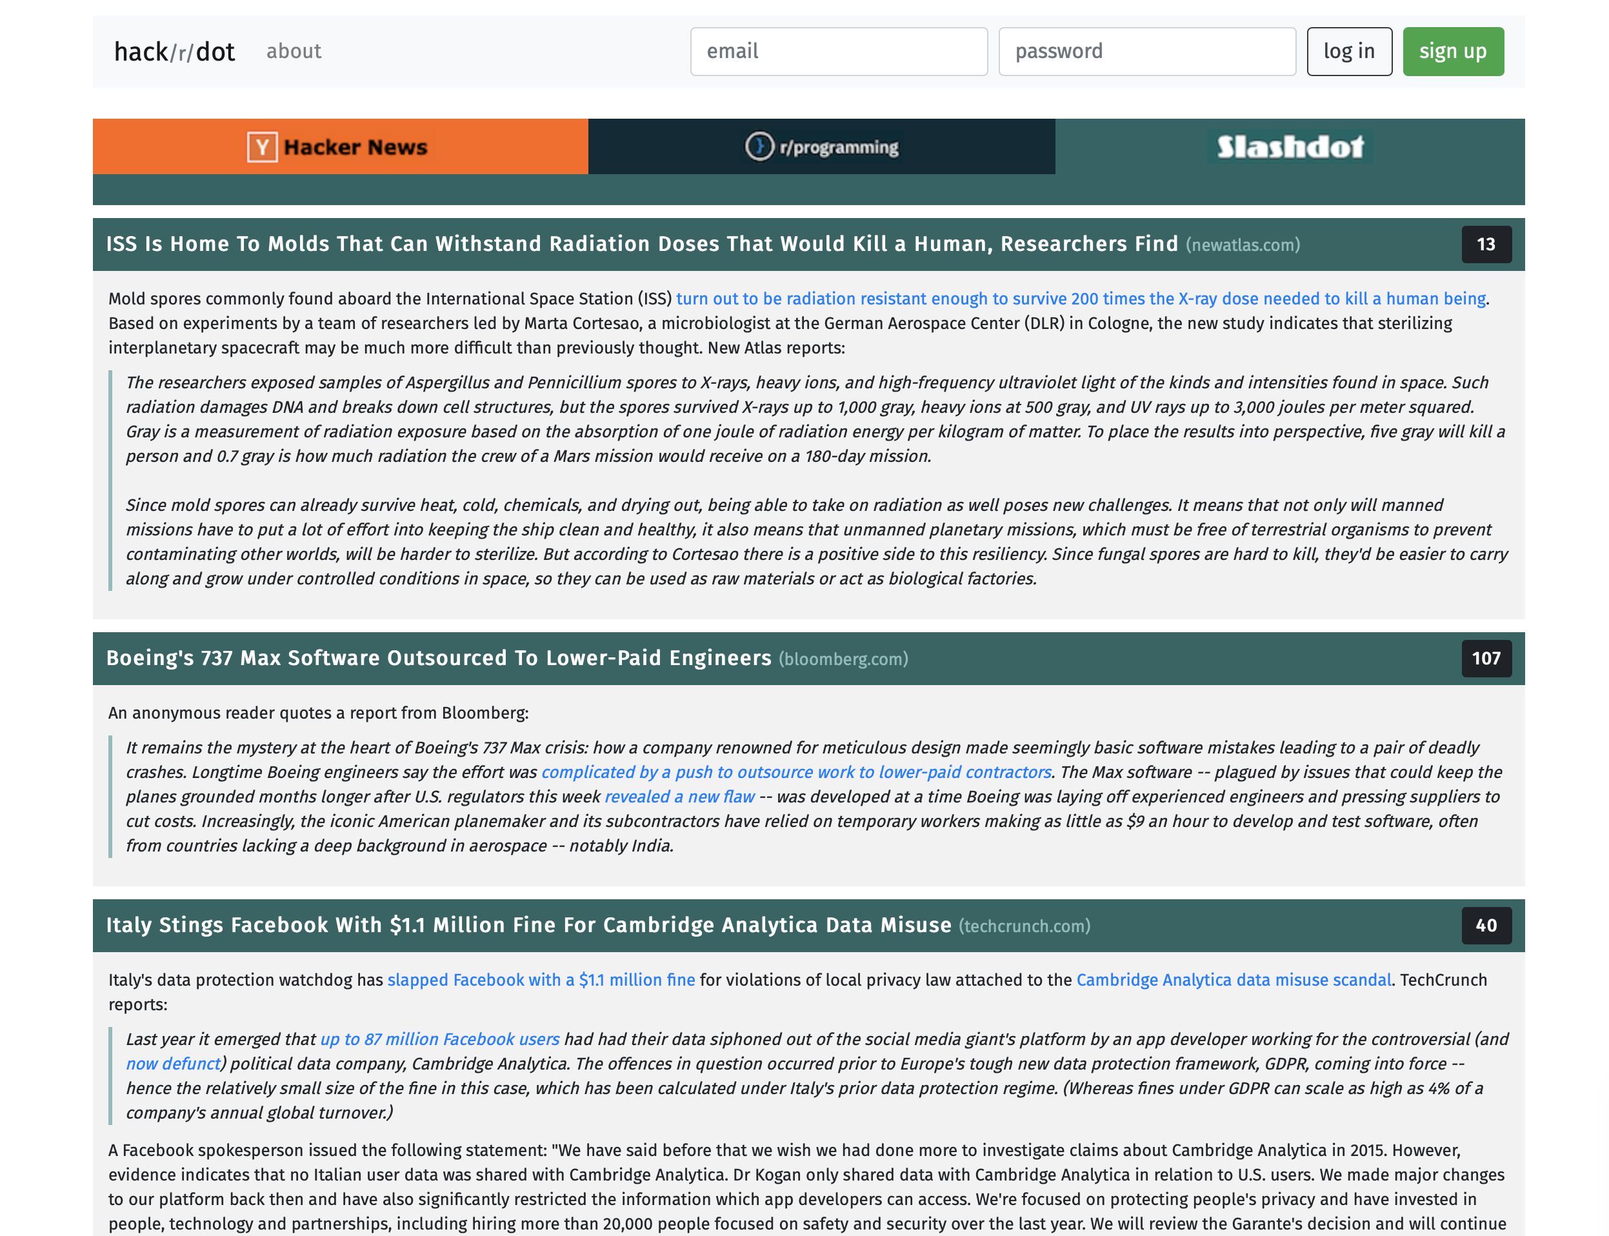Select the r/programming tab

point(838,147)
